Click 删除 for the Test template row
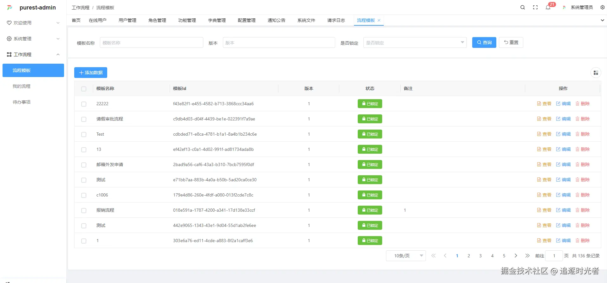Image resolution: width=607 pixels, height=283 pixels. coord(583,134)
